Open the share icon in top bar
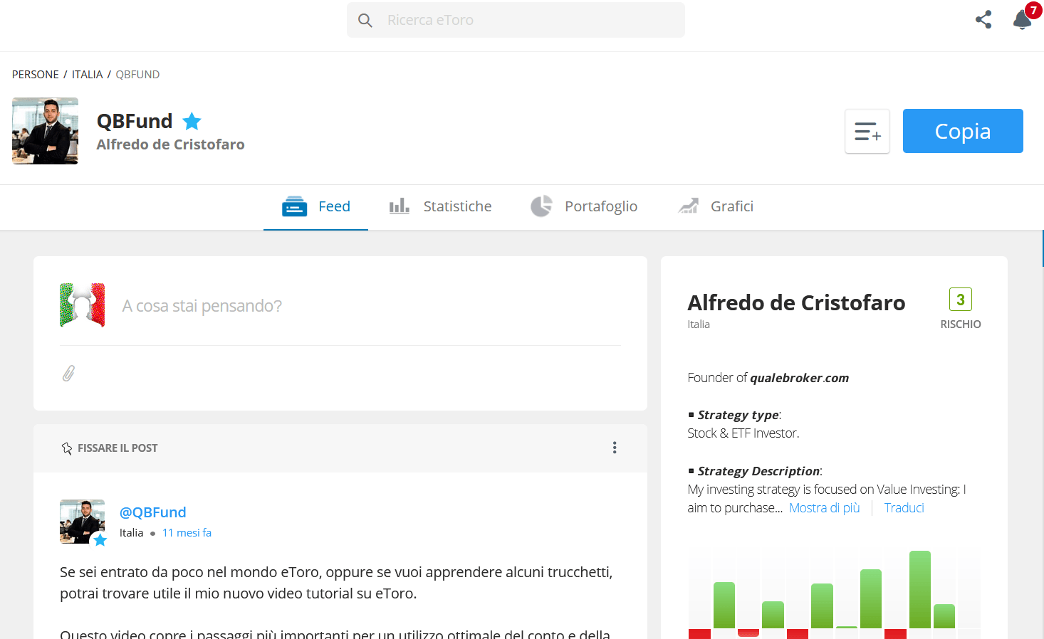 (x=983, y=19)
